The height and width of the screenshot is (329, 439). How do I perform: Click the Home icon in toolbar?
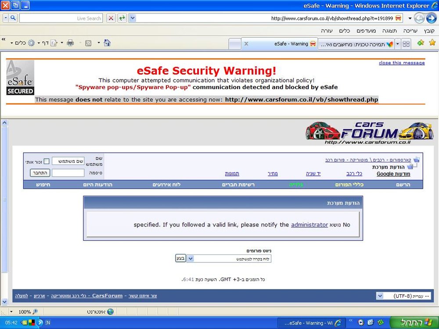(107, 43)
